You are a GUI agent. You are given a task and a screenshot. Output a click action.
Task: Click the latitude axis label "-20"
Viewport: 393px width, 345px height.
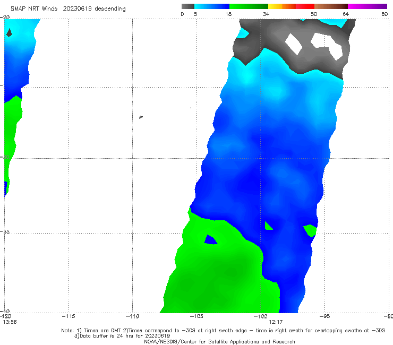click(5, 17)
